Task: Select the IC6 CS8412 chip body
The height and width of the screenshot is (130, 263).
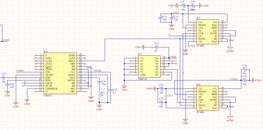Action: click(x=60, y=74)
